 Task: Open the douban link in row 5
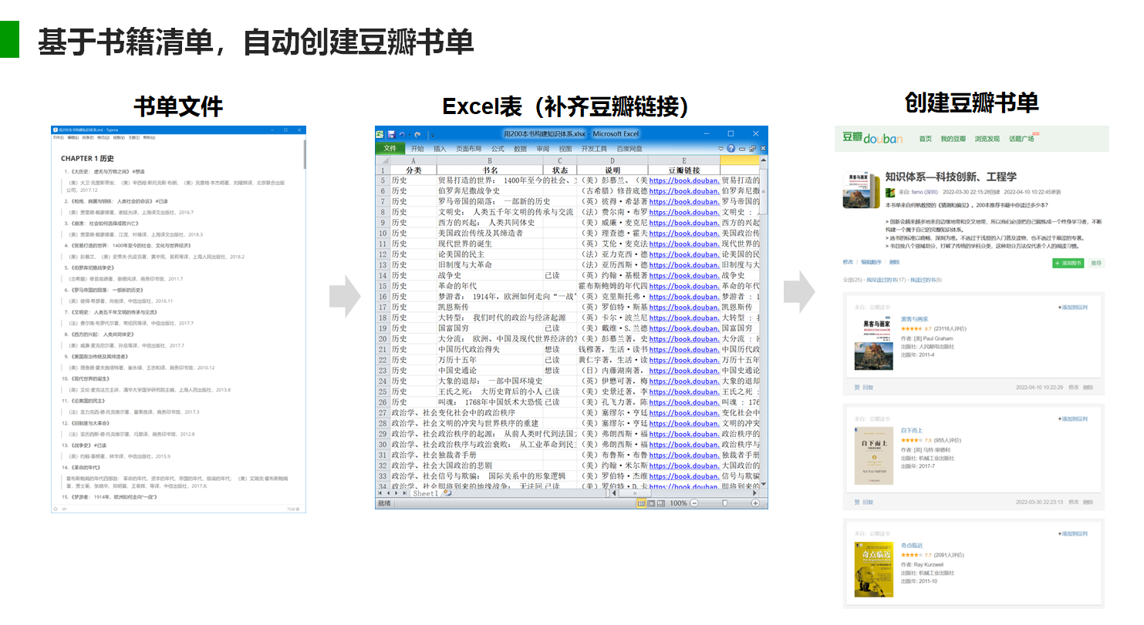tap(684, 180)
